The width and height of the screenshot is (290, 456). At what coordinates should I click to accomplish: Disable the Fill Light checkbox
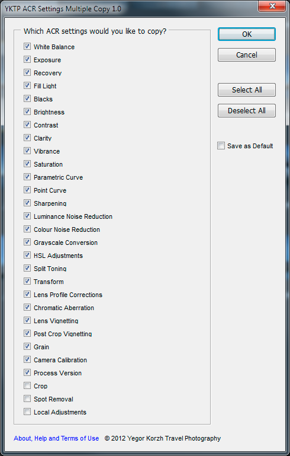coord(27,86)
